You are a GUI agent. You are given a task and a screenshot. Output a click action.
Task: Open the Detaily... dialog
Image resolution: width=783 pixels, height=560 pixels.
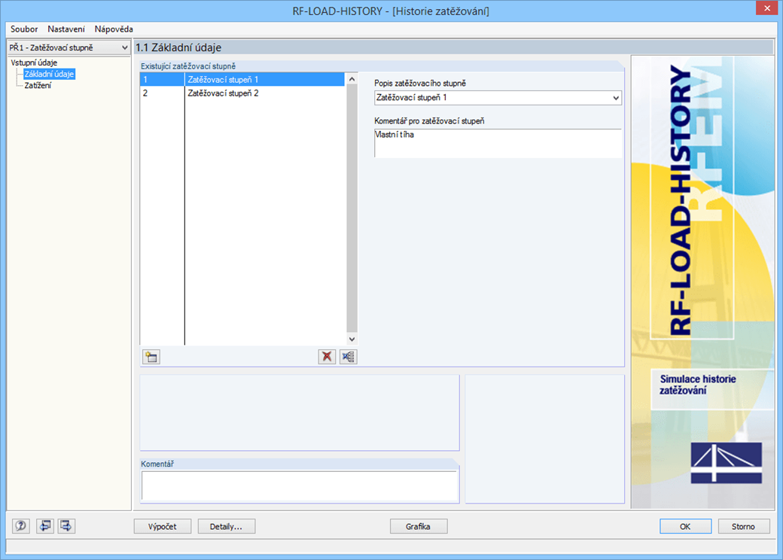pos(226,527)
